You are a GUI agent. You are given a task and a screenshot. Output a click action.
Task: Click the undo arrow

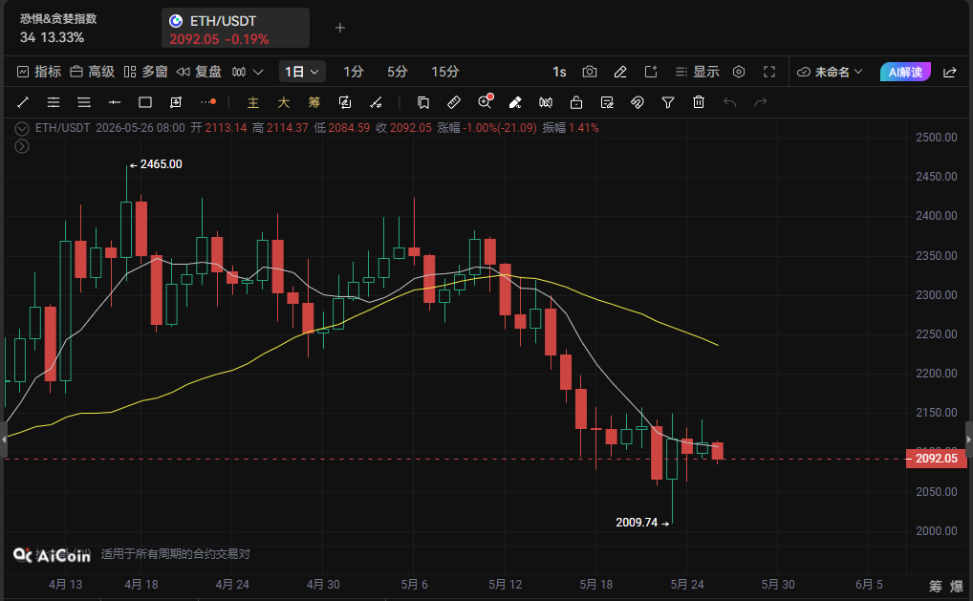point(730,102)
